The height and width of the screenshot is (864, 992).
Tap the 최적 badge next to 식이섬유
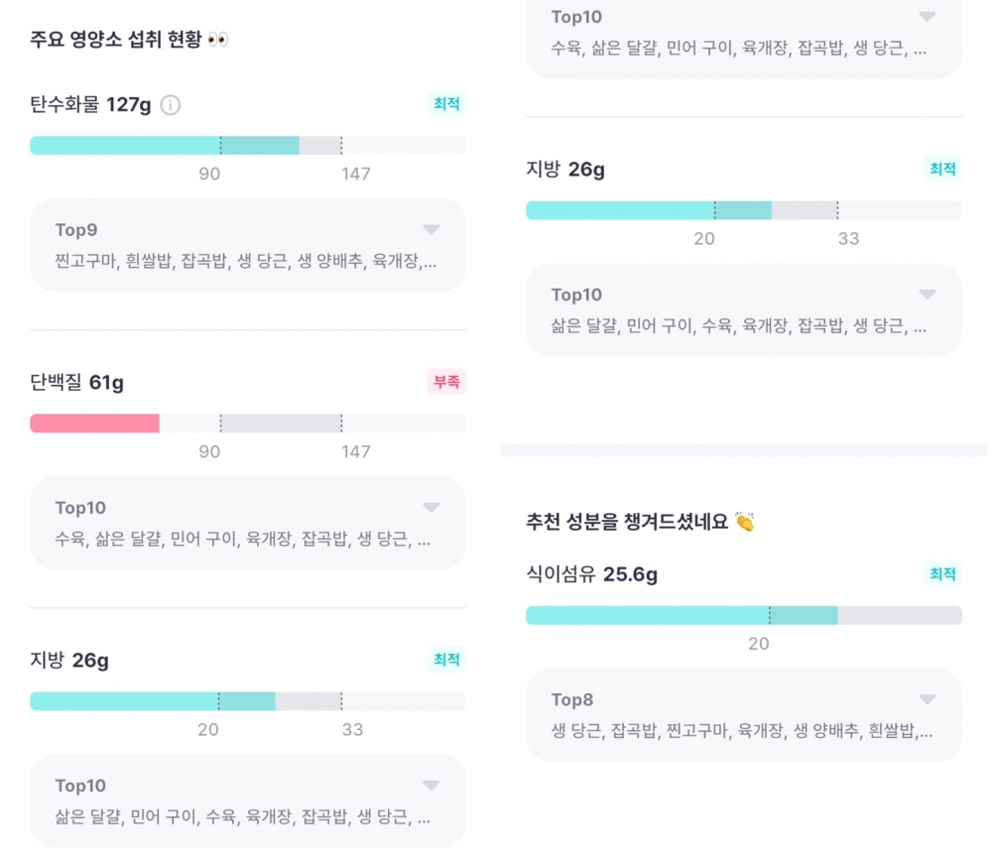tap(942, 573)
